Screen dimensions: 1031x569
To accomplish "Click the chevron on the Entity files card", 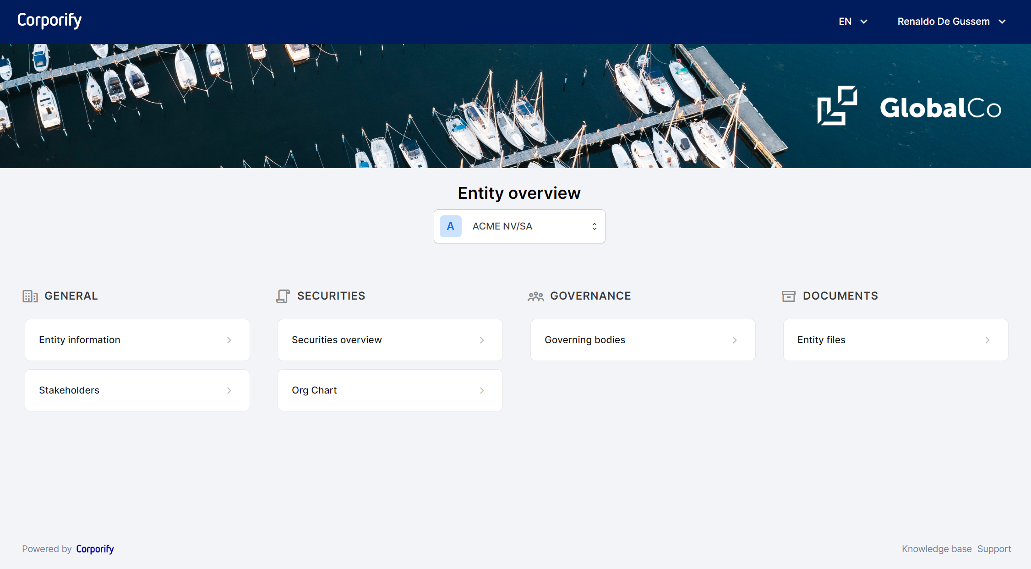I will coord(988,339).
